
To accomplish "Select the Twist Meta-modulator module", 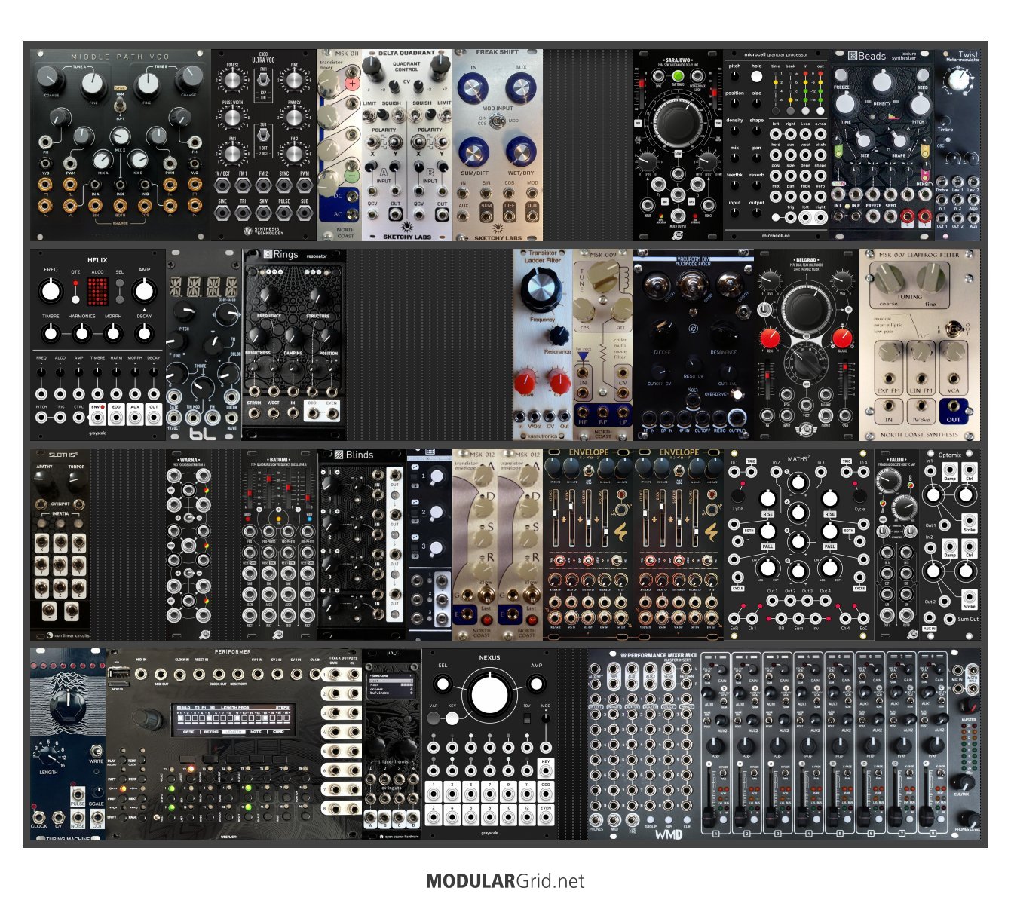I will [x=957, y=145].
